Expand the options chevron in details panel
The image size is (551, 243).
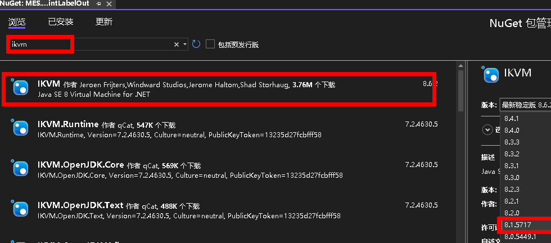coord(487,130)
